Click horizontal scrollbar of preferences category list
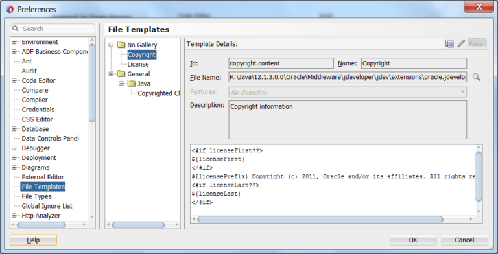The width and height of the screenshot is (498, 254). click(x=41, y=225)
